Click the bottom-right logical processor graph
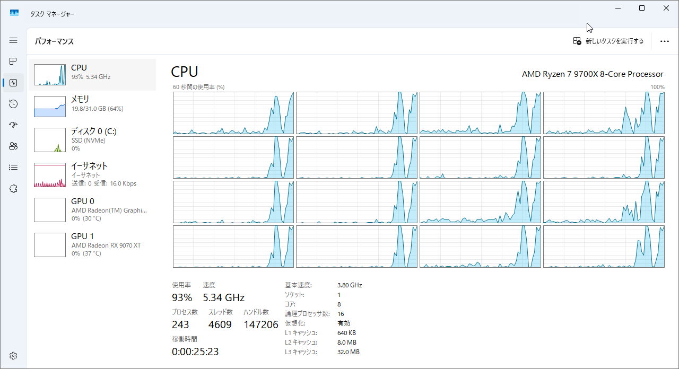The image size is (679, 369). coord(604,247)
